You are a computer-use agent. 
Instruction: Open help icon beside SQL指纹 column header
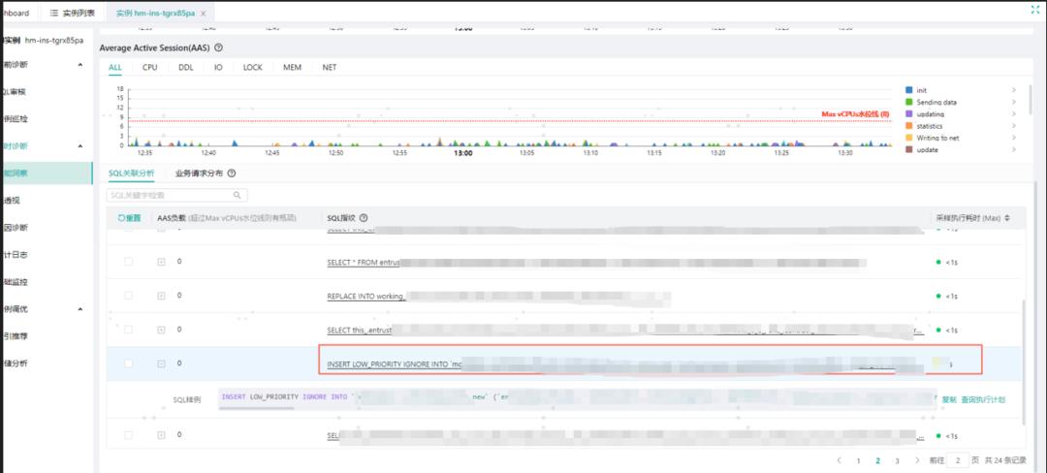point(364,218)
